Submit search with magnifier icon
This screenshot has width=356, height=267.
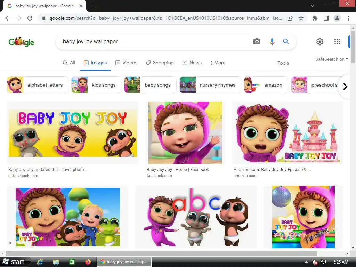(286, 42)
